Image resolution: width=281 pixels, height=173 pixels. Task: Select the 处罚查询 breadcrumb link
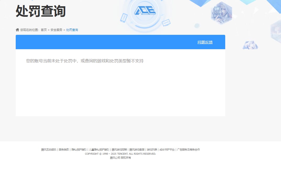tap(72, 30)
